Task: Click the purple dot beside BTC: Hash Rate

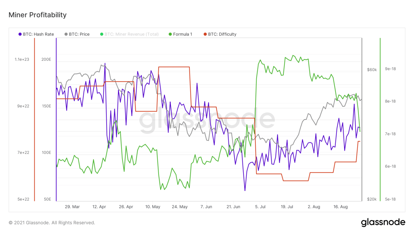Action: (x=20, y=34)
